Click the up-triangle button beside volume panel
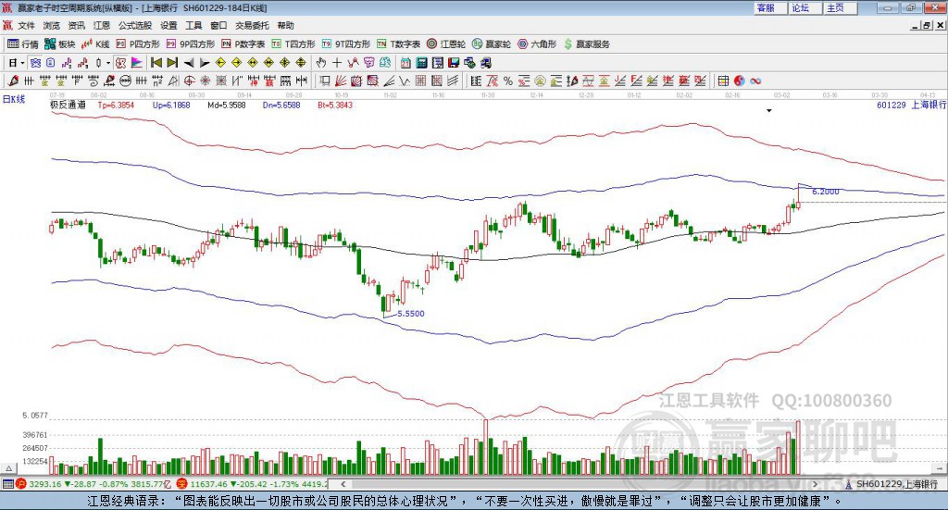This screenshot has height=510, width=948. 9,468
